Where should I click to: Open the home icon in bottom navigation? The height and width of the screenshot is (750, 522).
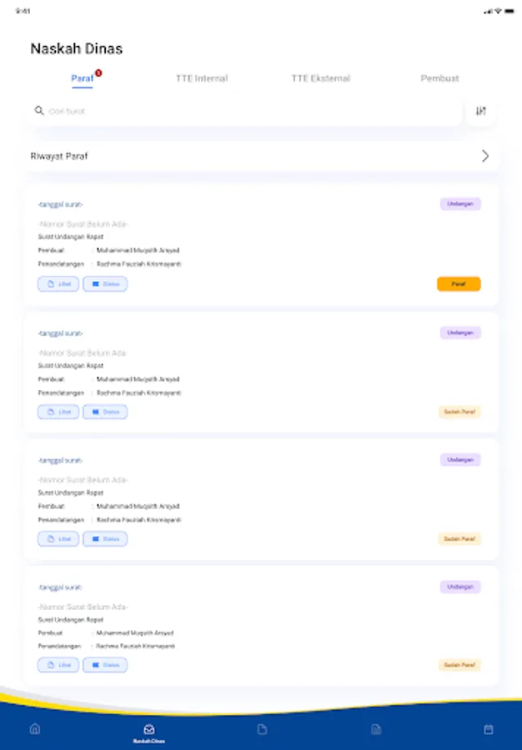[x=35, y=729]
